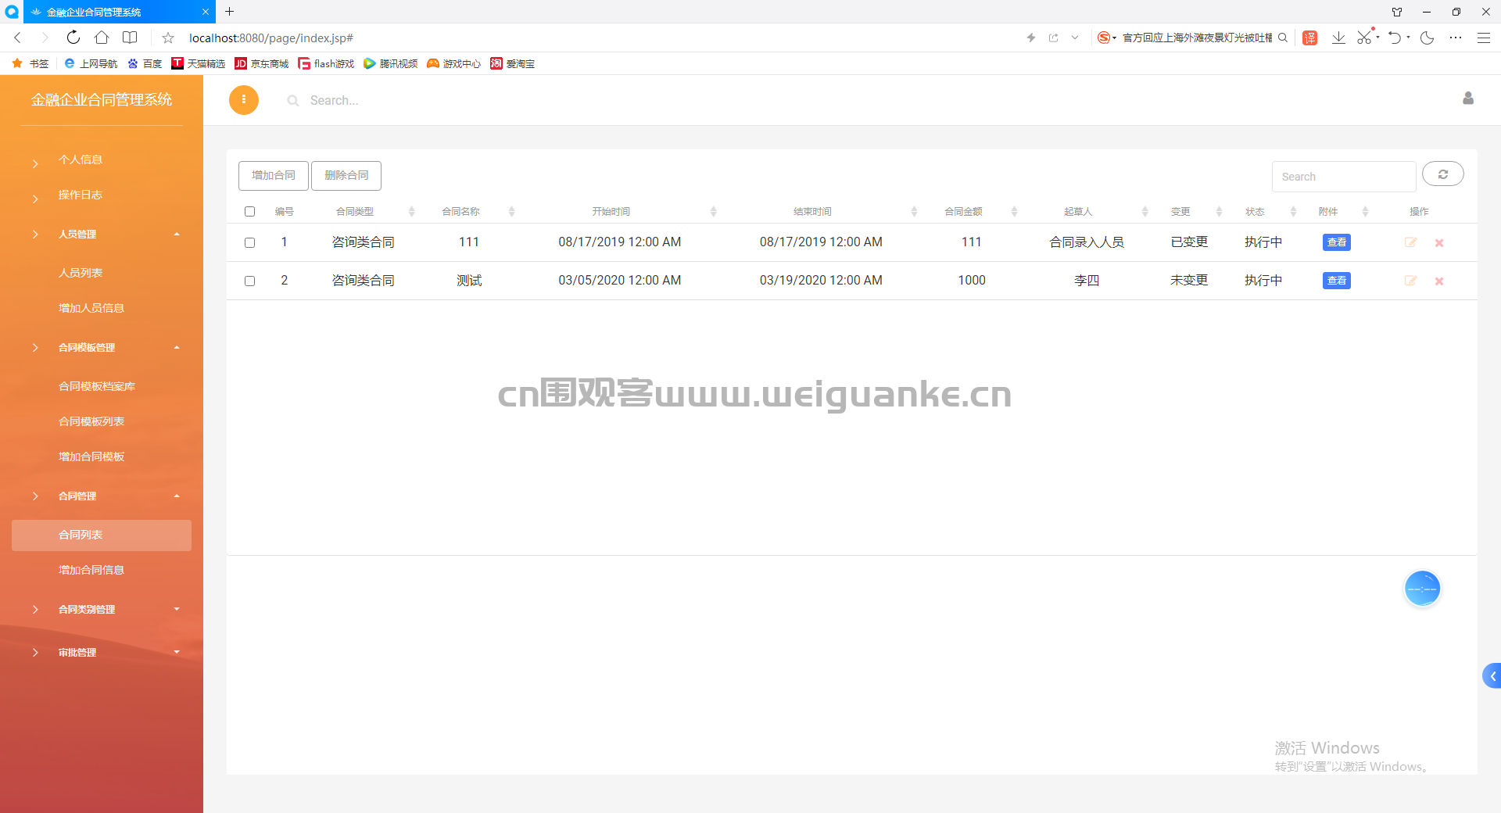The height and width of the screenshot is (813, 1501).
Task: Edit contract row 1 pencil icon
Action: click(x=1411, y=242)
